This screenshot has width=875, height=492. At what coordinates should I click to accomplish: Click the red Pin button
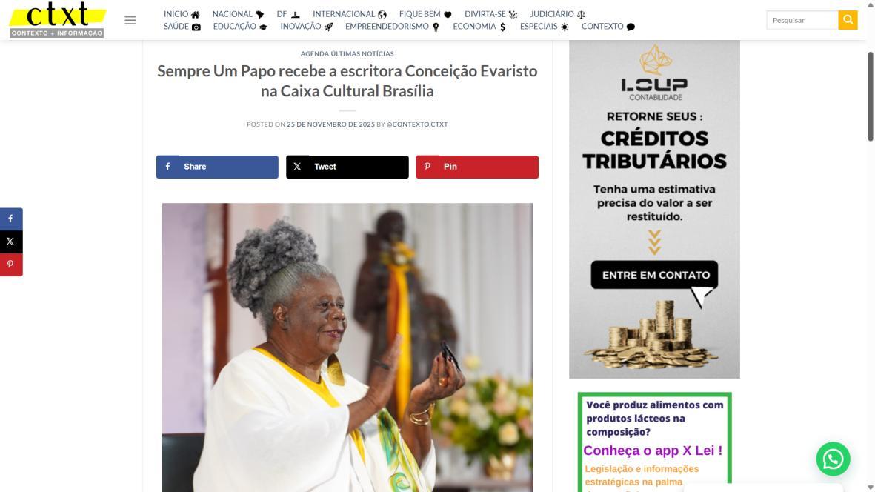point(477,167)
